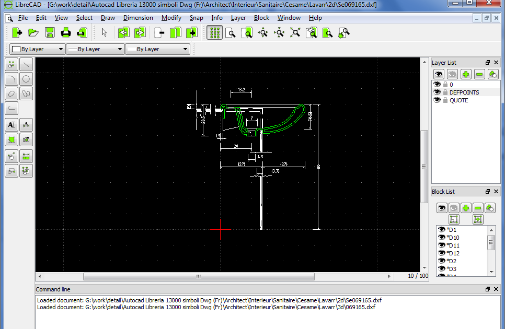Screen dimensions: 505x329
Task: Toggle visibility of block *D1
Action: 442,230
